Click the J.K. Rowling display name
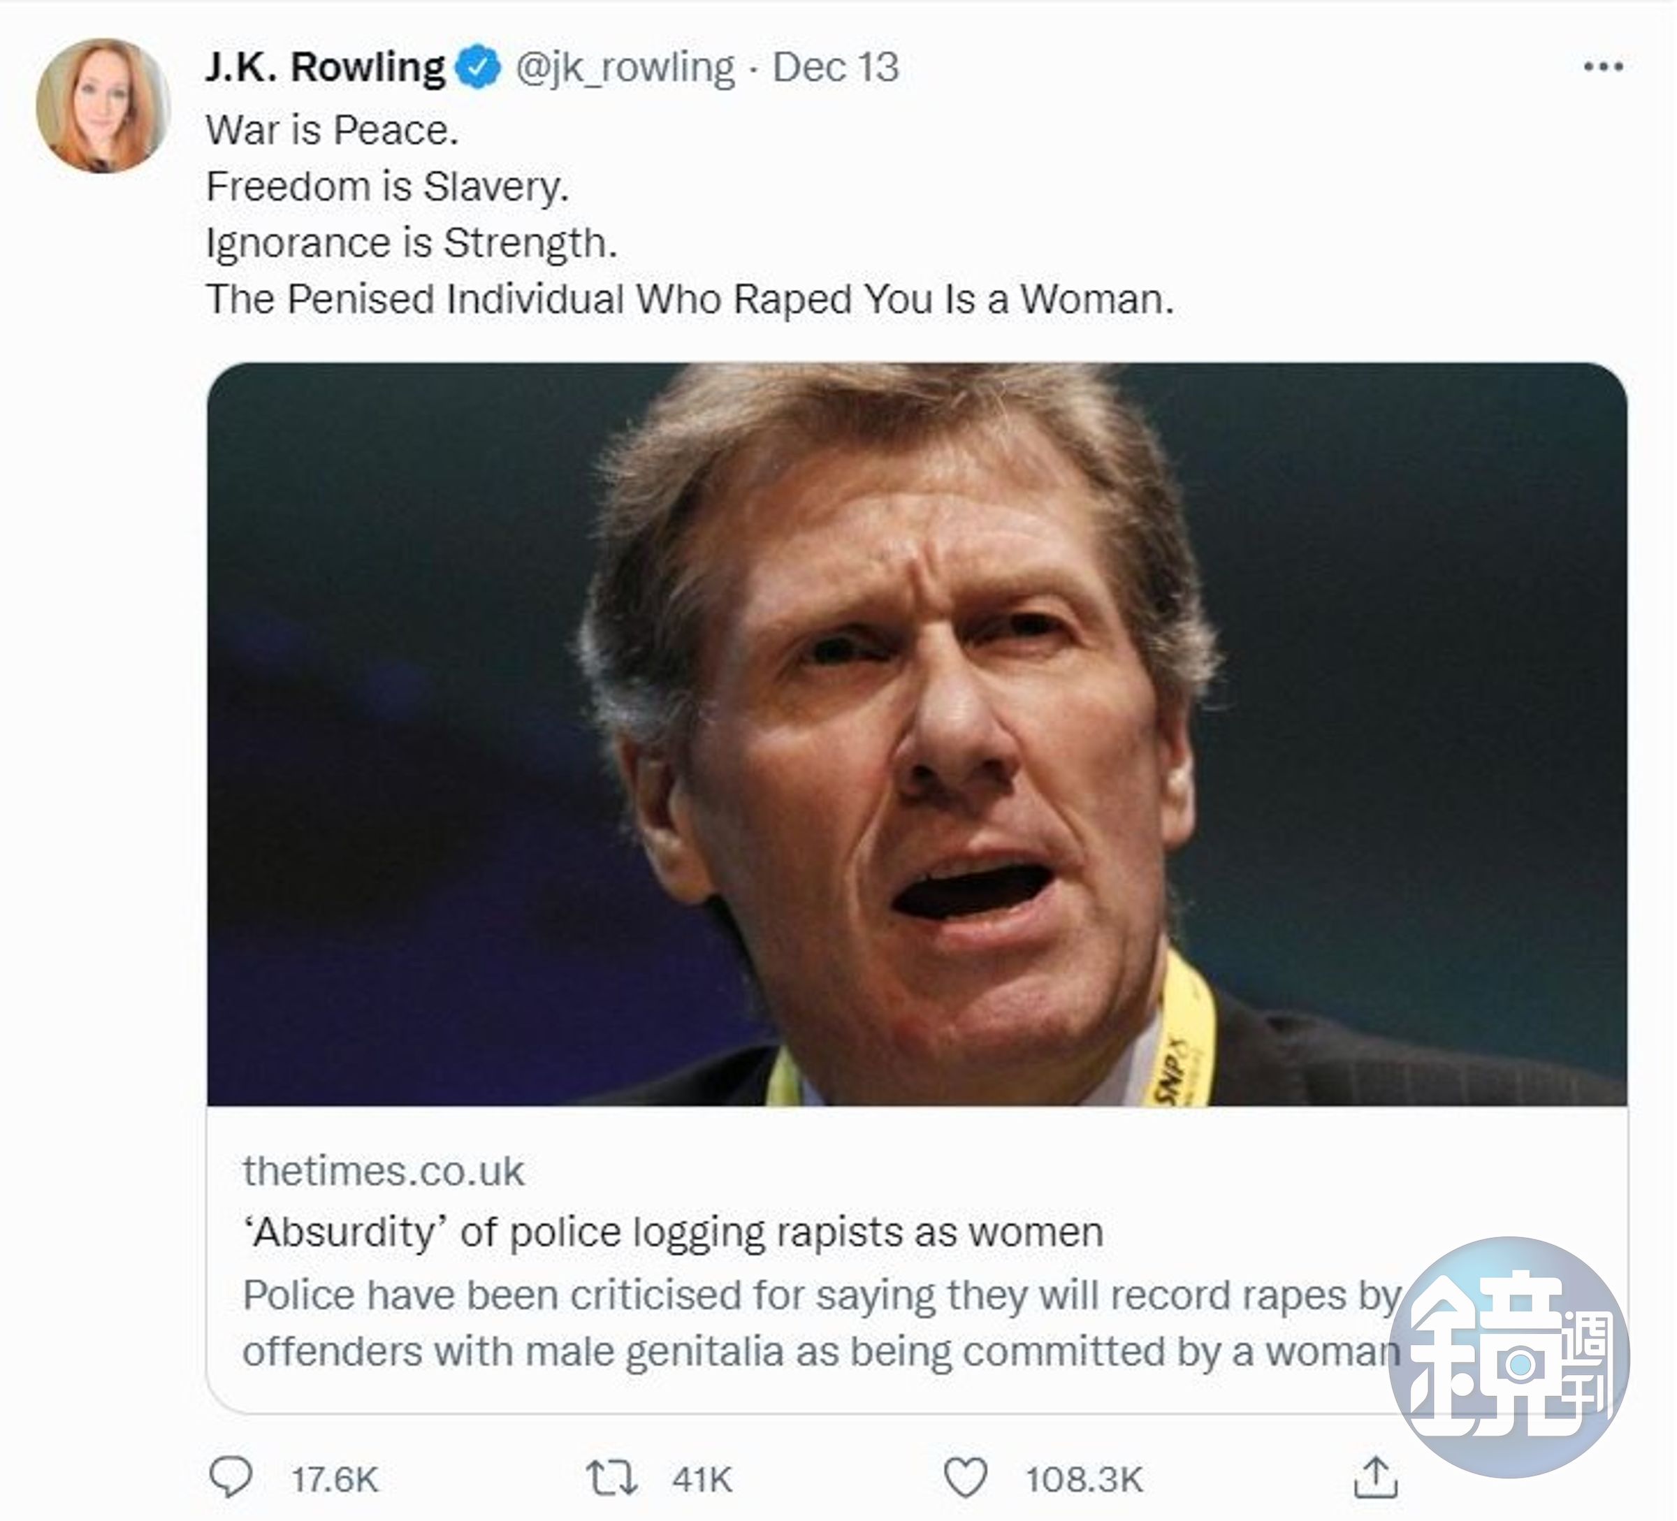Viewport: 1677px width, 1521px height. pos(325,67)
